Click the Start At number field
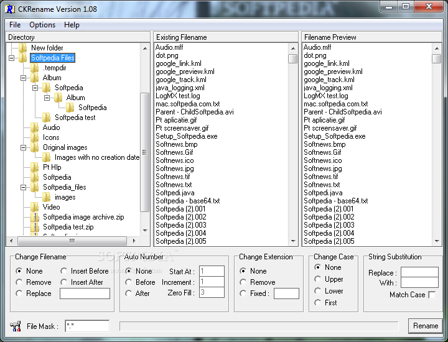This screenshot has width=448, height=342. click(x=212, y=271)
